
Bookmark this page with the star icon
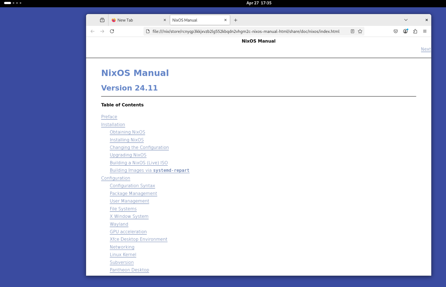click(360, 31)
